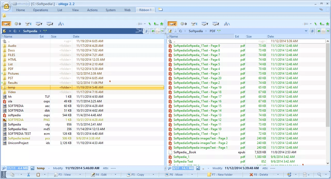Click the copy-to-clipboard icon in bottom toolbar
The image size is (331, 179).
tap(12, 175)
